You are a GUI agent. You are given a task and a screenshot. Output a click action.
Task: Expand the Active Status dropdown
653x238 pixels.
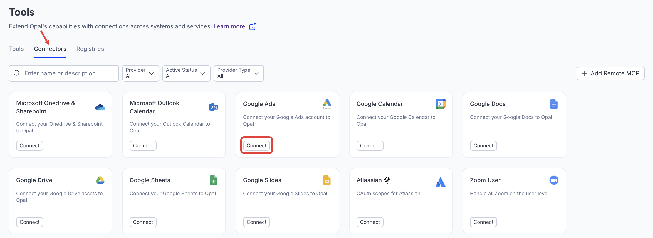click(x=186, y=73)
